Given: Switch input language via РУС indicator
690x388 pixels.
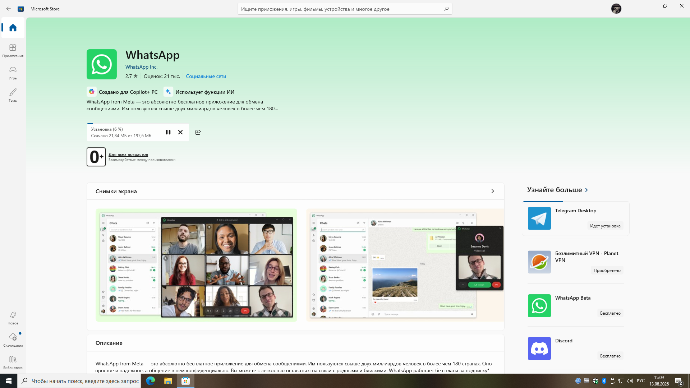Looking at the screenshot, I should [x=641, y=381].
